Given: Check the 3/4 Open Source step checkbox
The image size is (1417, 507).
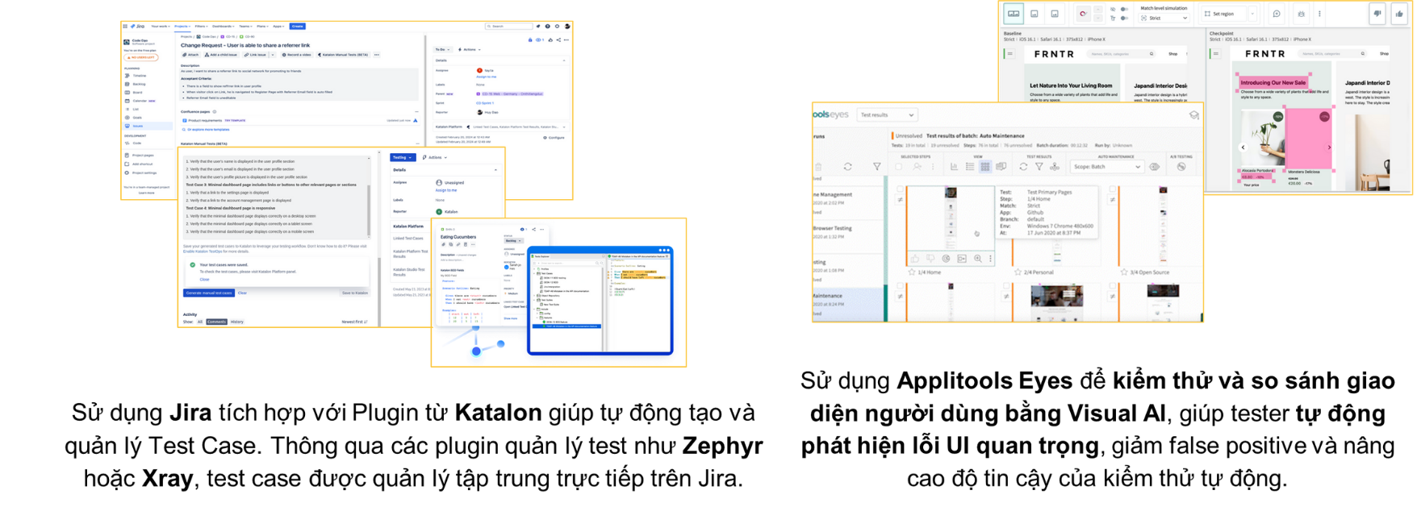Looking at the screenshot, I should (x=1113, y=189).
